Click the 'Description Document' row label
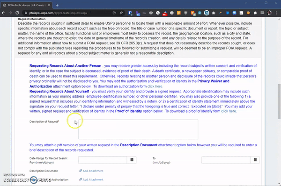 coord(44,171)
